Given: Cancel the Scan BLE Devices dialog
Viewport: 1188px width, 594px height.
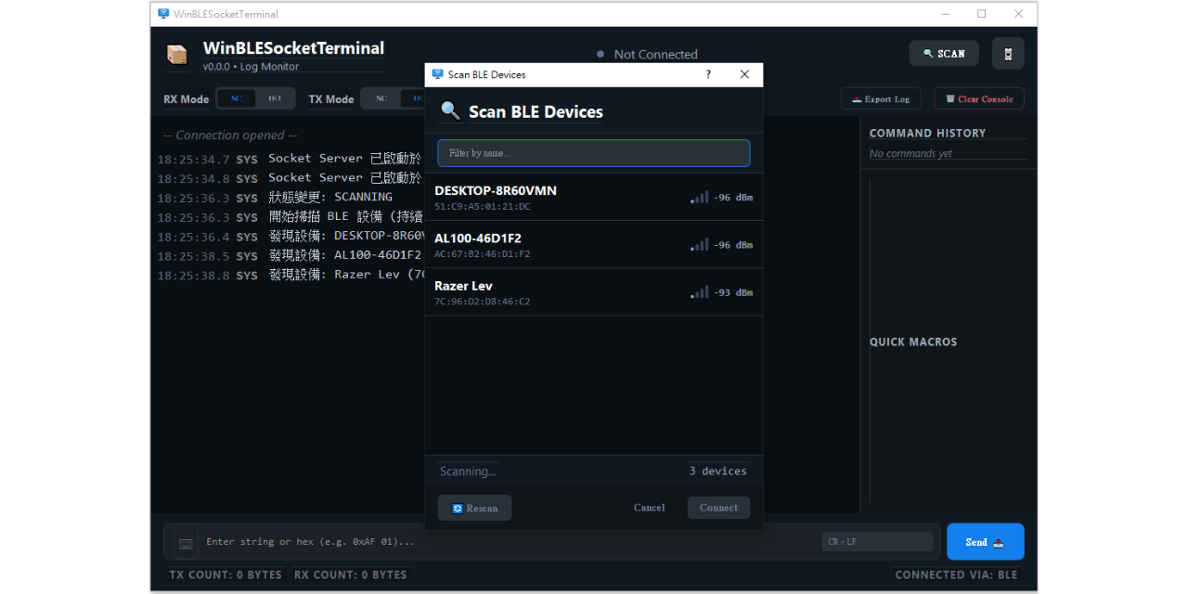Looking at the screenshot, I should pyautogui.click(x=649, y=508).
